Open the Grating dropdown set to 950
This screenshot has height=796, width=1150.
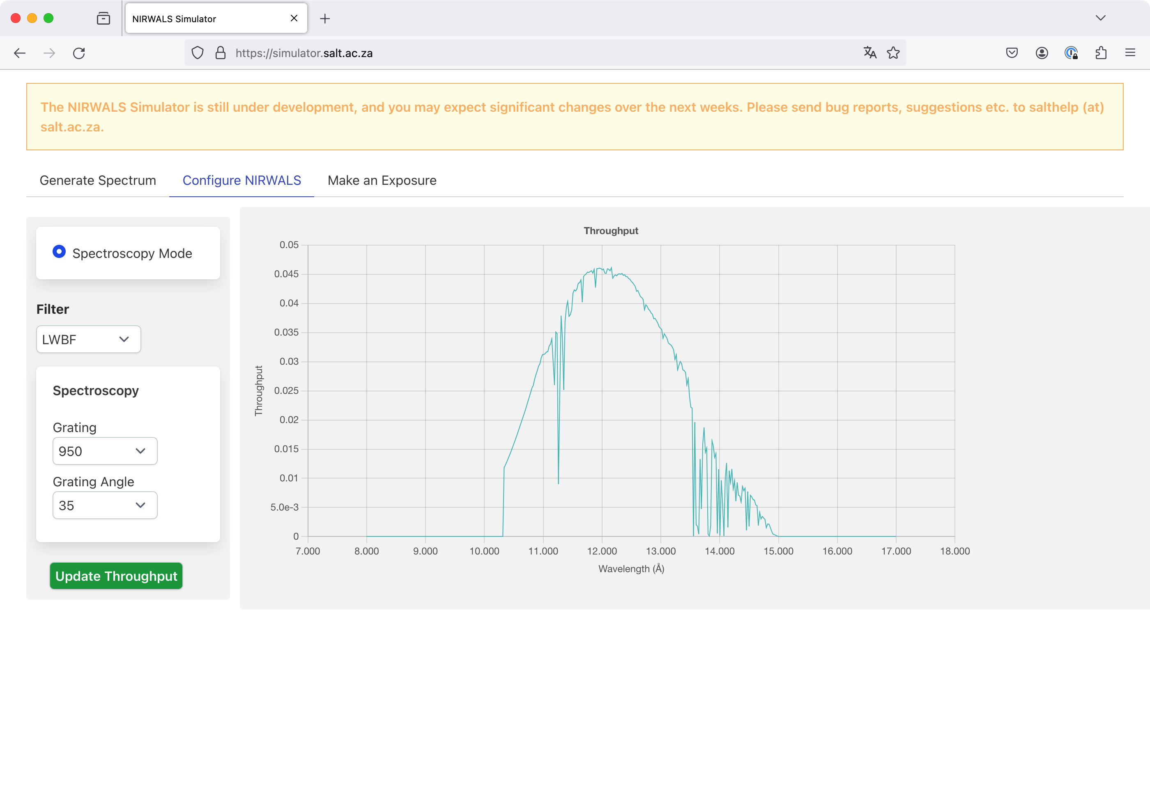pyautogui.click(x=105, y=451)
